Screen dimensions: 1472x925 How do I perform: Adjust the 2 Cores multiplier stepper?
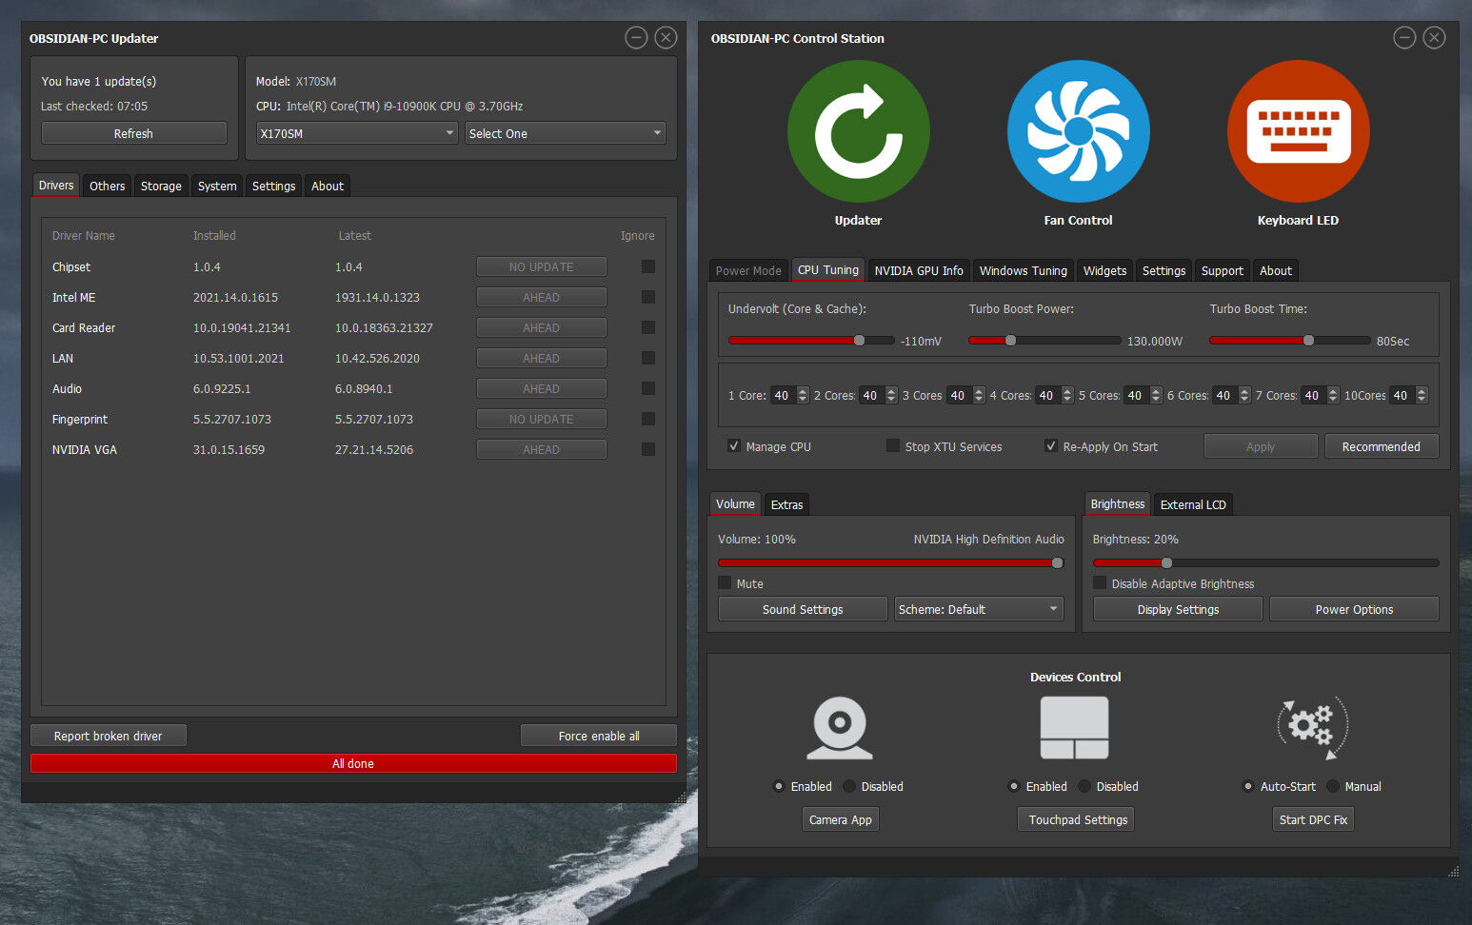(891, 395)
